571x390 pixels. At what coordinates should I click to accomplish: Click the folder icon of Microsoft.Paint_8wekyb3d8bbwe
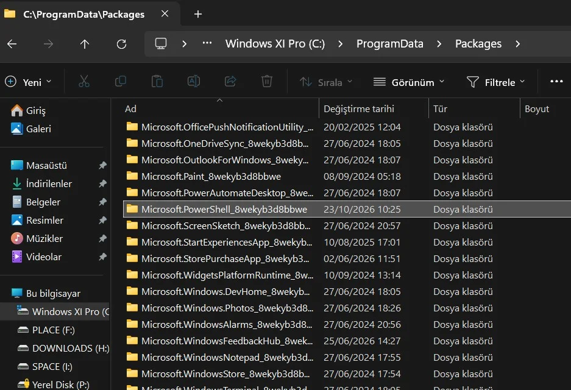(x=132, y=176)
